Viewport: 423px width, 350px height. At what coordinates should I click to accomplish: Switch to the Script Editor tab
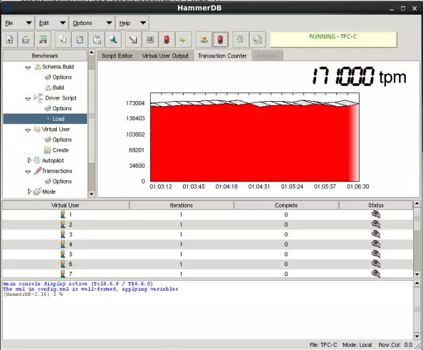coord(117,56)
